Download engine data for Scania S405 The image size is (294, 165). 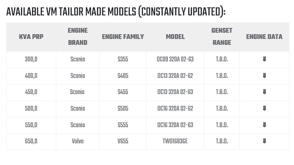click(x=264, y=76)
